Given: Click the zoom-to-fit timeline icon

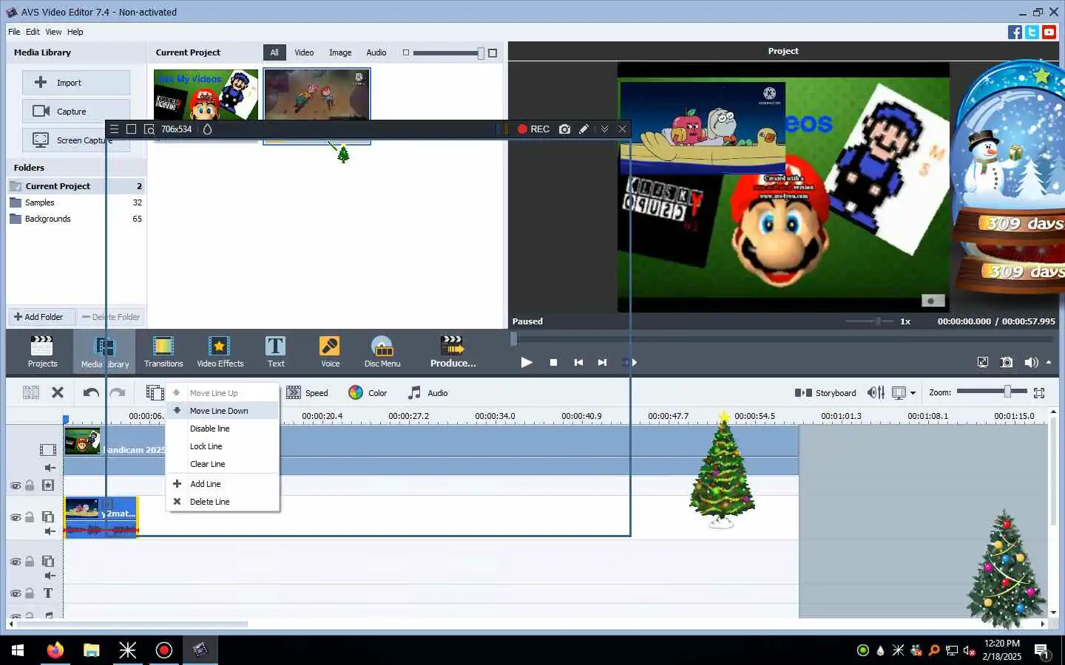Looking at the screenshot, I should pyautogui.click(x=1039, y=393).
